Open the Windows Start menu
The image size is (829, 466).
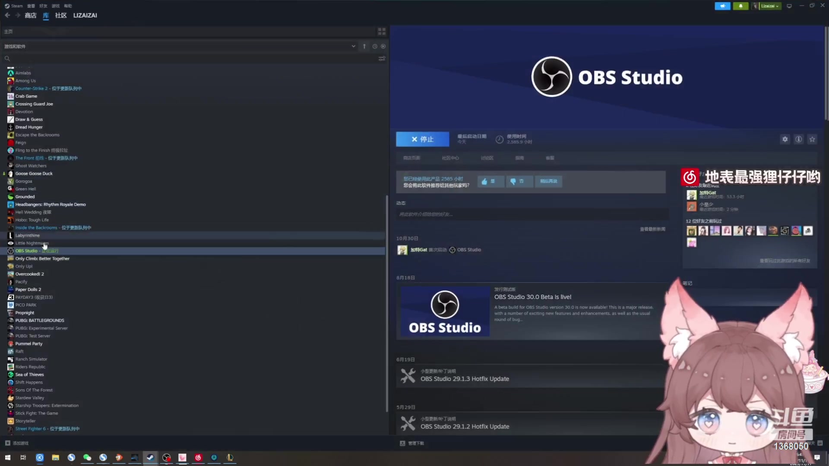click(x=7, y=457)
